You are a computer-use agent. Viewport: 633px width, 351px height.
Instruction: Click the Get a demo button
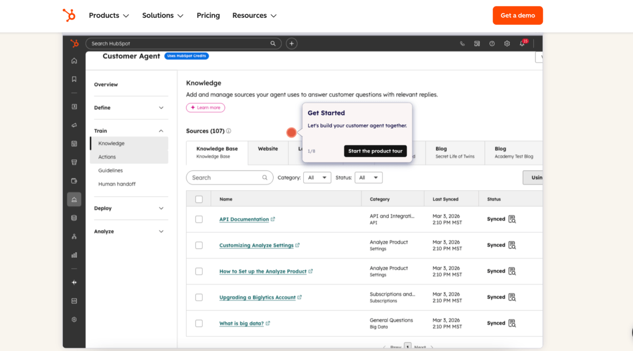[x=517, y=15]
